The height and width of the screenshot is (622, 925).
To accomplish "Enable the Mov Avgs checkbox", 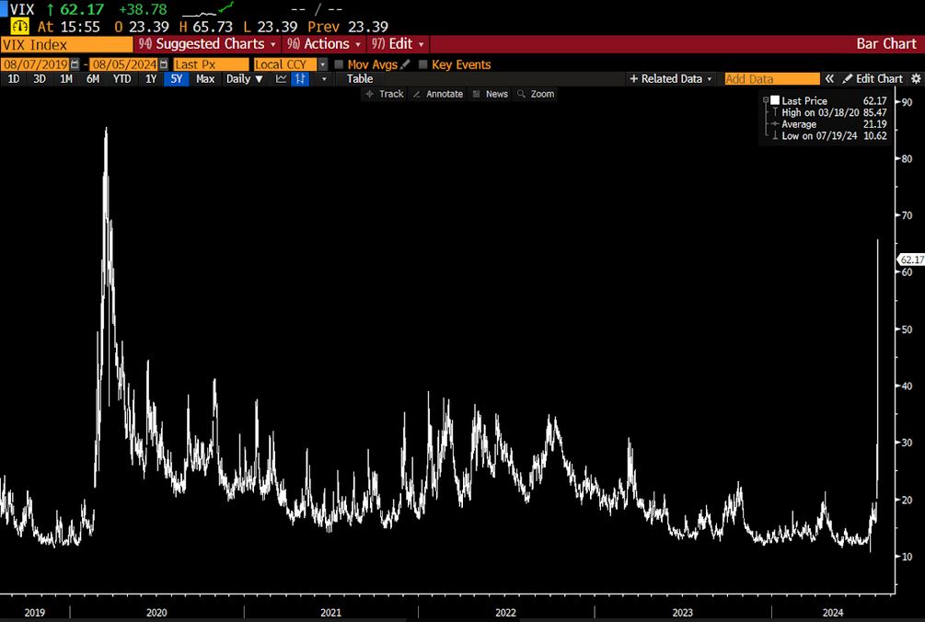I will tap(339, 64).
